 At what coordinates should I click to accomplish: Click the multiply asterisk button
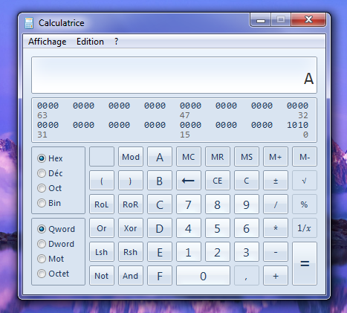click(276, 228)
